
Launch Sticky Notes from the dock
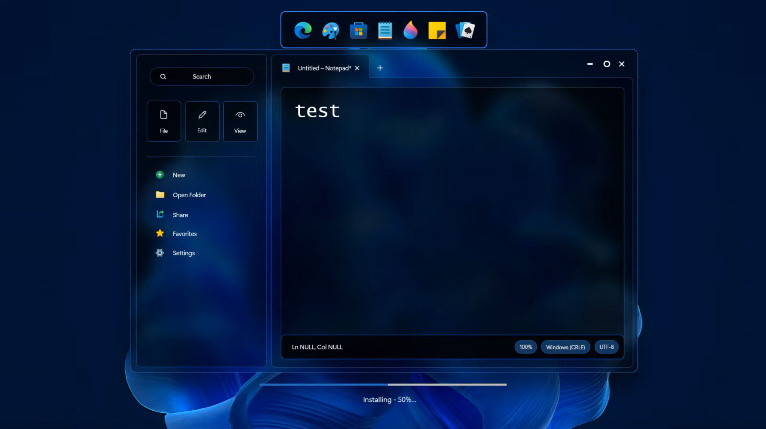(x=437, y=30)
